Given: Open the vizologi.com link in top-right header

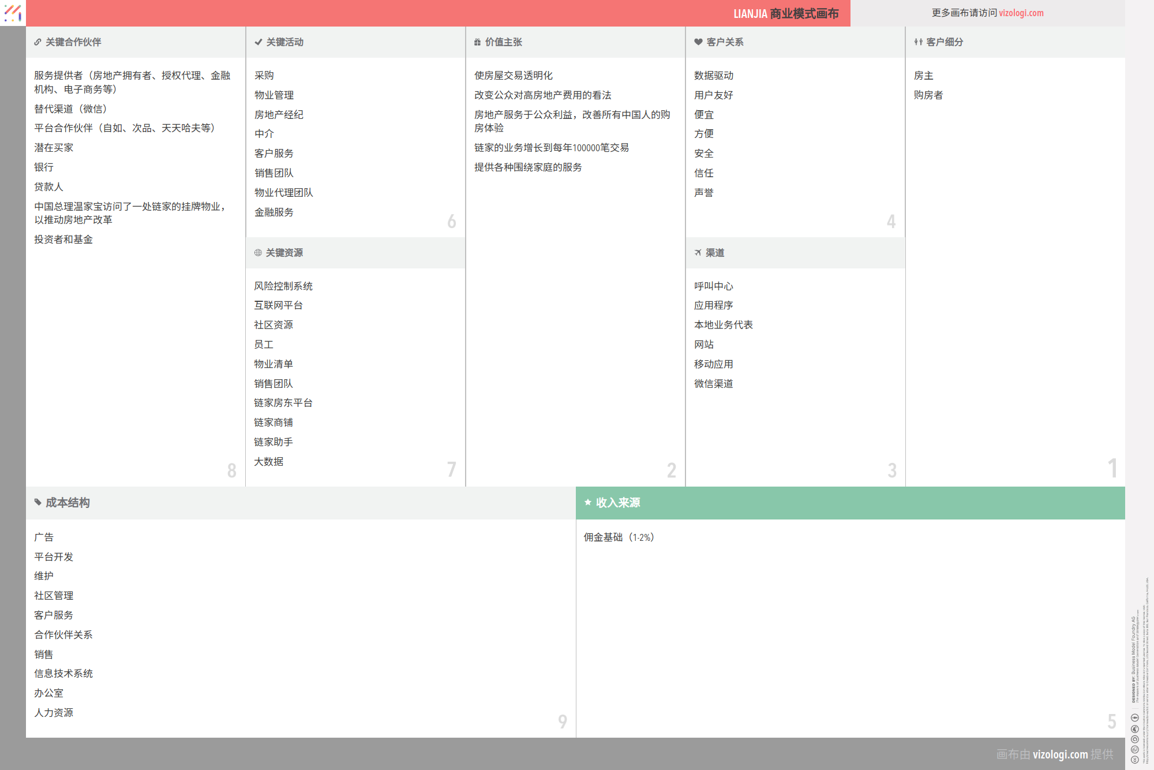Looking at the screenshot, I should [1021, 13].
